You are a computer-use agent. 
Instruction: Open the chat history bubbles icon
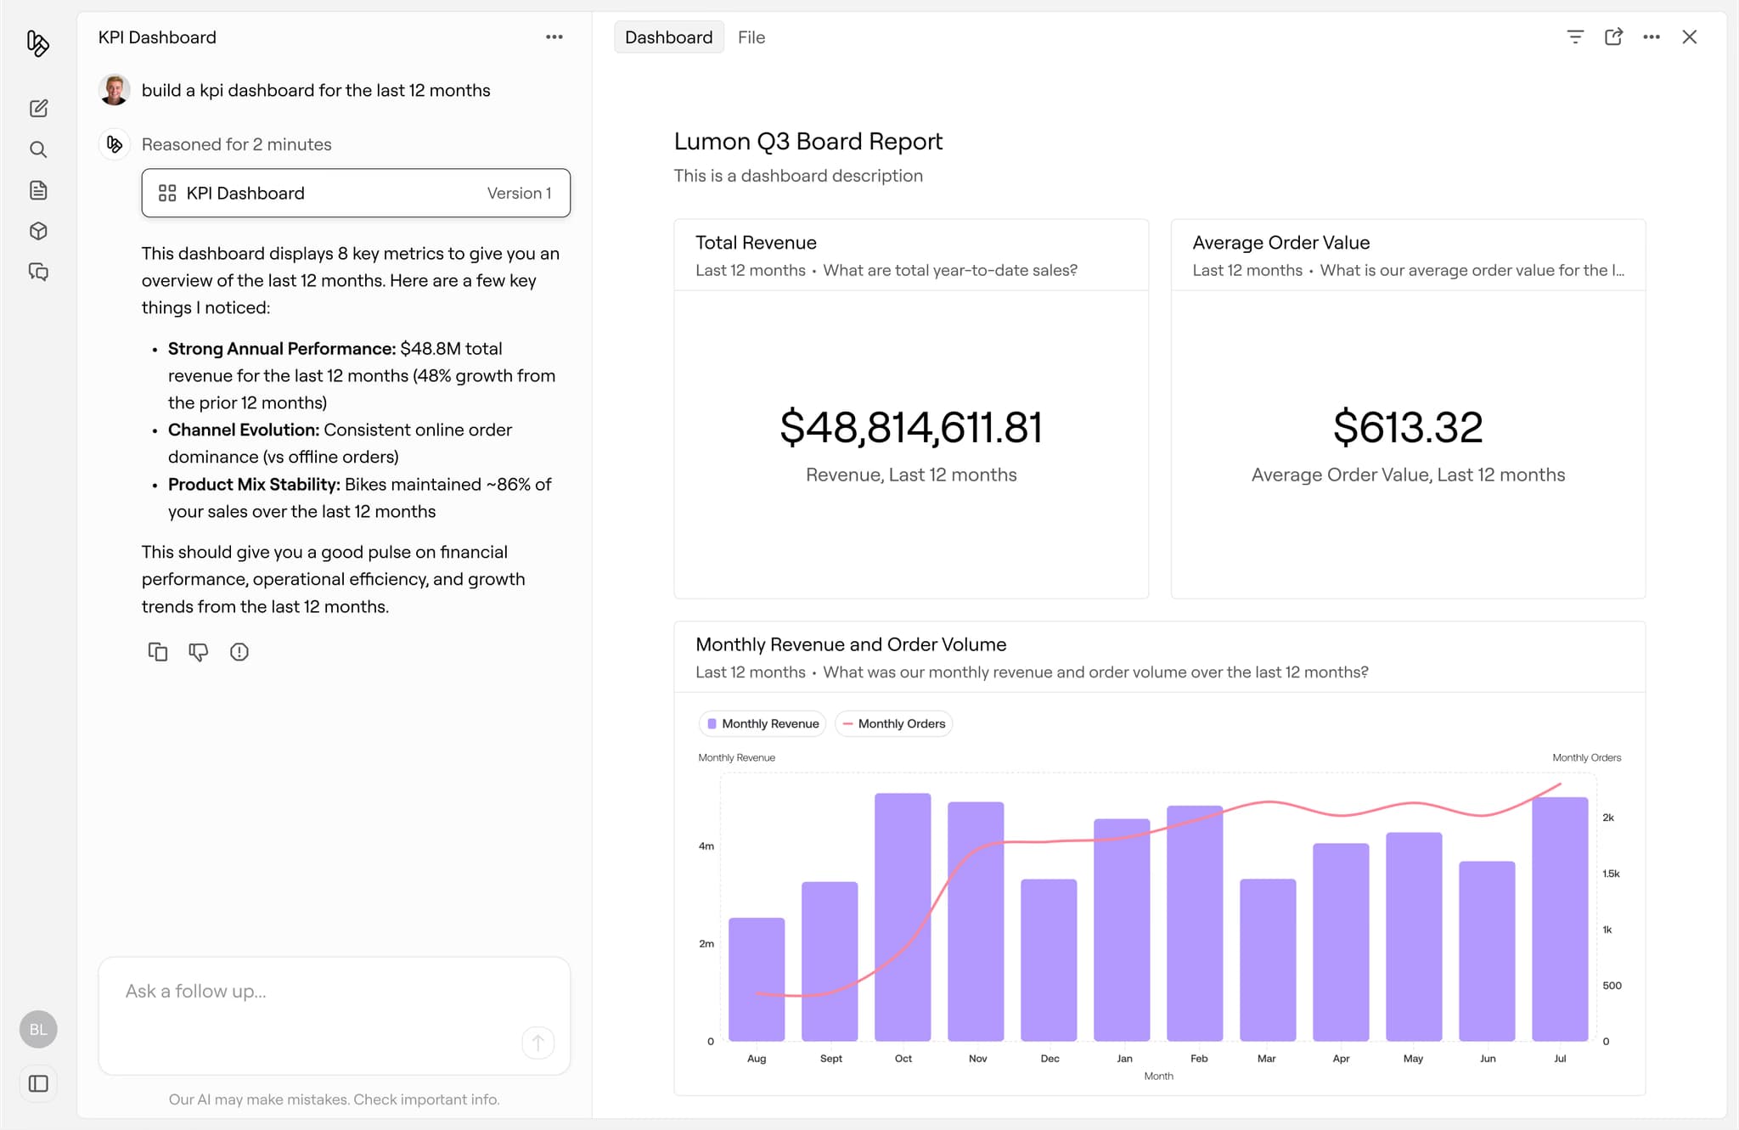[38, 272]
